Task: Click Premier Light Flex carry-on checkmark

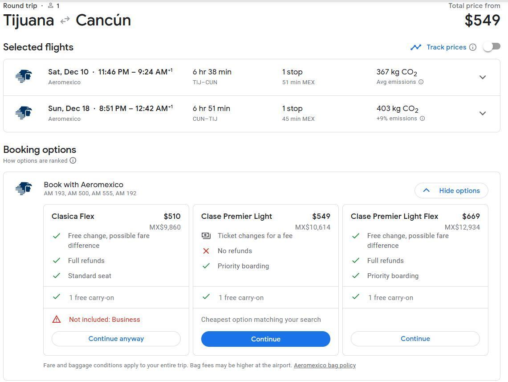Action: (x=356, y=297)
